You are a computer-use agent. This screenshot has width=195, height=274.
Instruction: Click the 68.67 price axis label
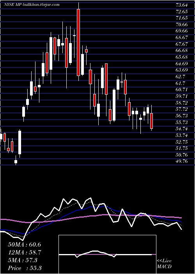pyautogui.click(x=182, y=38)
